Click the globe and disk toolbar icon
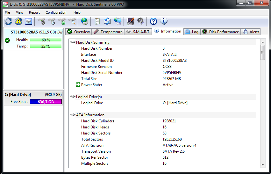 [x=84, y=21]
